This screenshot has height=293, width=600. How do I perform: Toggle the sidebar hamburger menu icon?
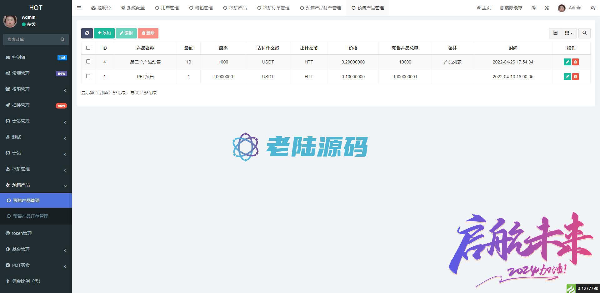pos(79,8)
